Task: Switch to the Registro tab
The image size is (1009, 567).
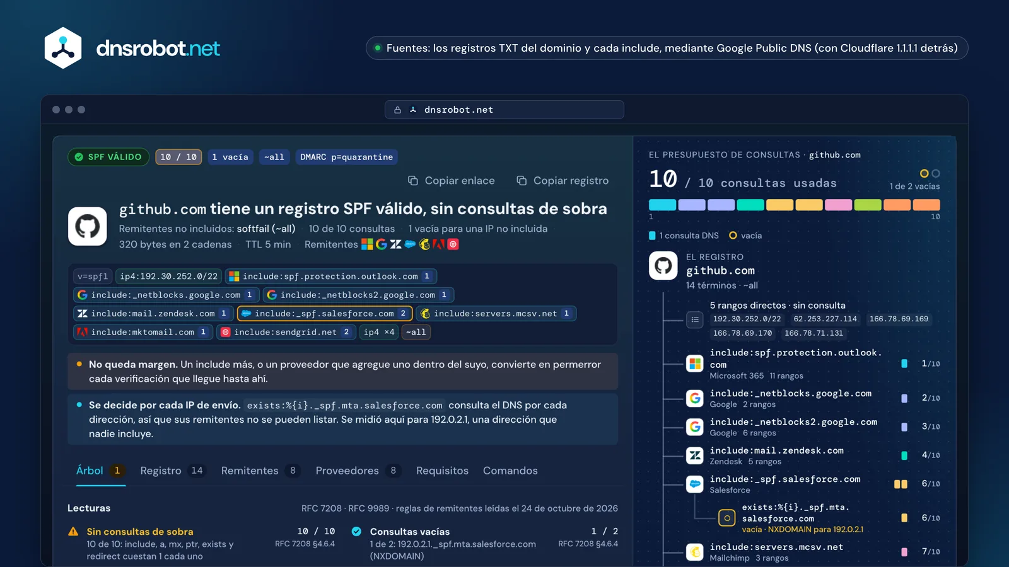Action: tap(173, 471)
